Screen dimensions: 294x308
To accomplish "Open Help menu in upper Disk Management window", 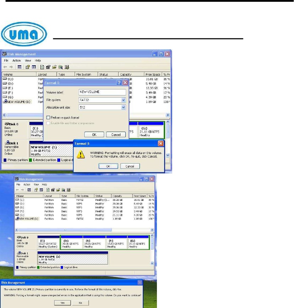I will [38, 60].
